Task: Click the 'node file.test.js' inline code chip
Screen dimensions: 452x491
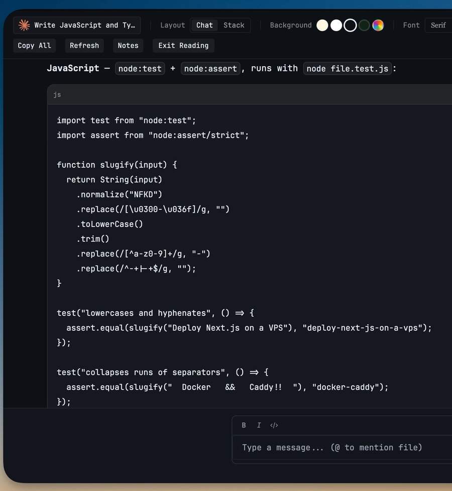Action: 347,69
